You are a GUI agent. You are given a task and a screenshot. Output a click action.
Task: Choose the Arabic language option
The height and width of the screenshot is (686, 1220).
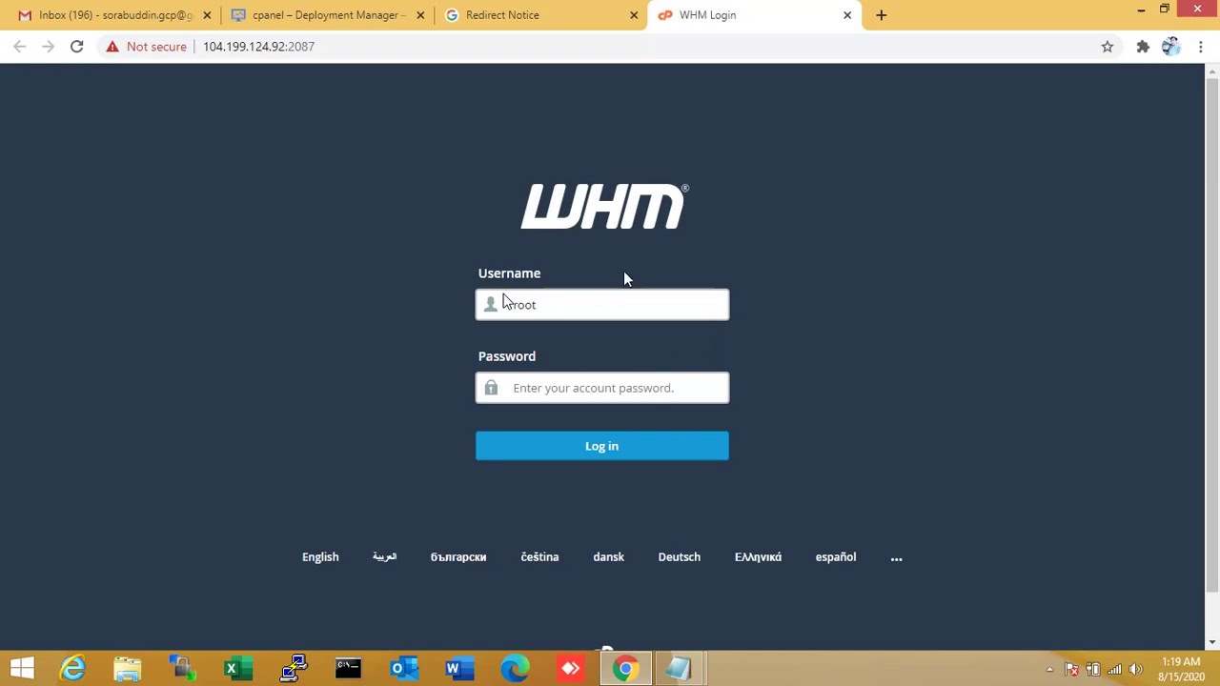coord(384,557)
